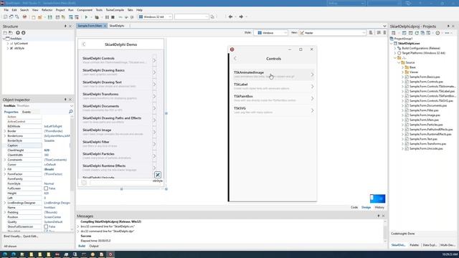The image size is (459, 258).
Task: Select Sample.Form.Main.pas in the Projects tree
Action: click(424, 120)
